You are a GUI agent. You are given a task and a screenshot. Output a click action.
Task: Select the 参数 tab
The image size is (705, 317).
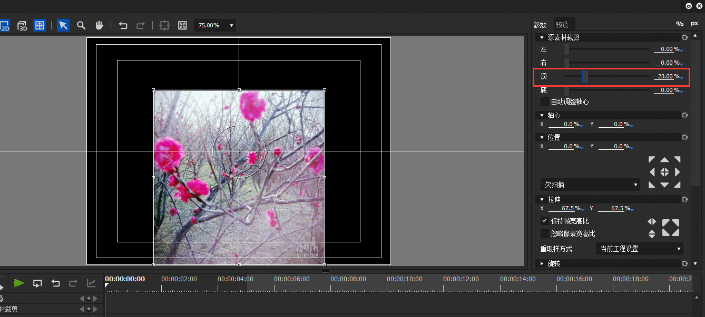tap(540, 25)
